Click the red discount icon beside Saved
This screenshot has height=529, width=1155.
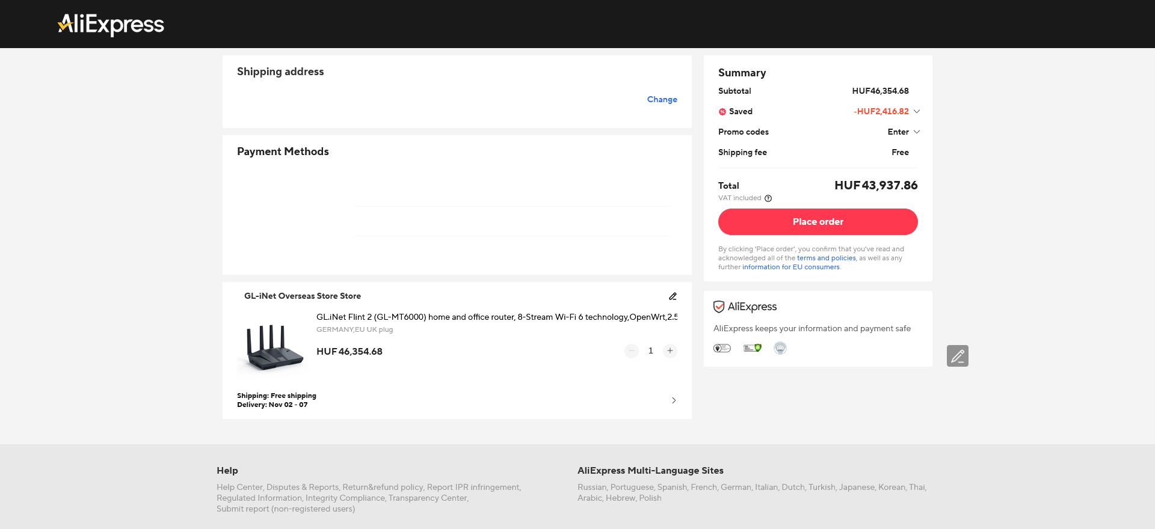722,112
